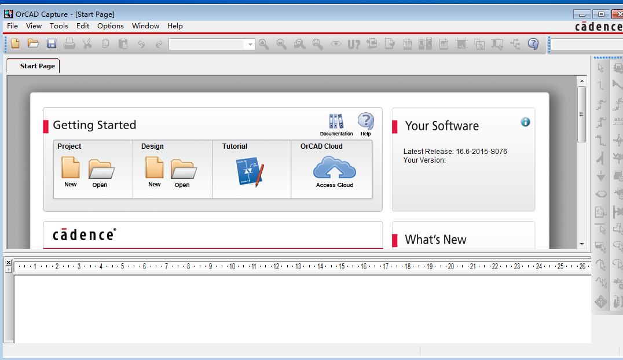
Task: Close the bottom session log pane
Action: [x=9, y=262]
